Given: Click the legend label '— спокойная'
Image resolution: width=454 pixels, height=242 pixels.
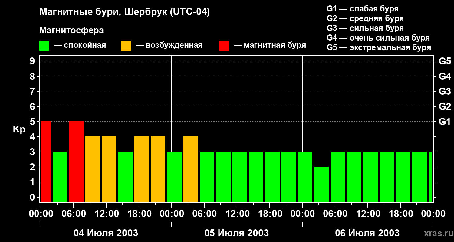Looking at the screenshot, I should [x=80, y=45].
